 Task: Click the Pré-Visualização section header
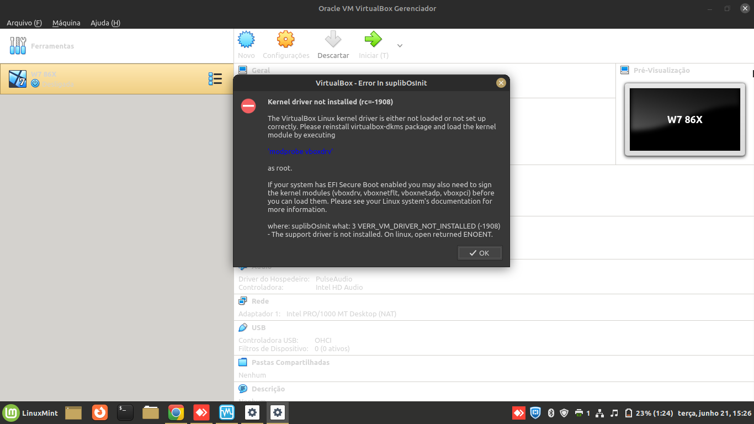661,70
